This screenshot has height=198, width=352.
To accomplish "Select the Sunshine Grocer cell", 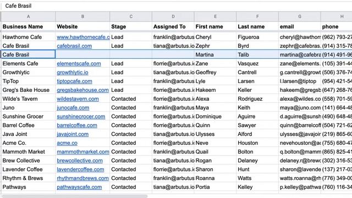I will coord(28,117).
